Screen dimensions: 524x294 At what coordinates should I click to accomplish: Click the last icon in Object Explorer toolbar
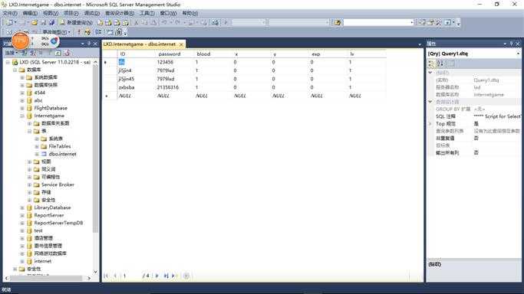tap(67, 53)
